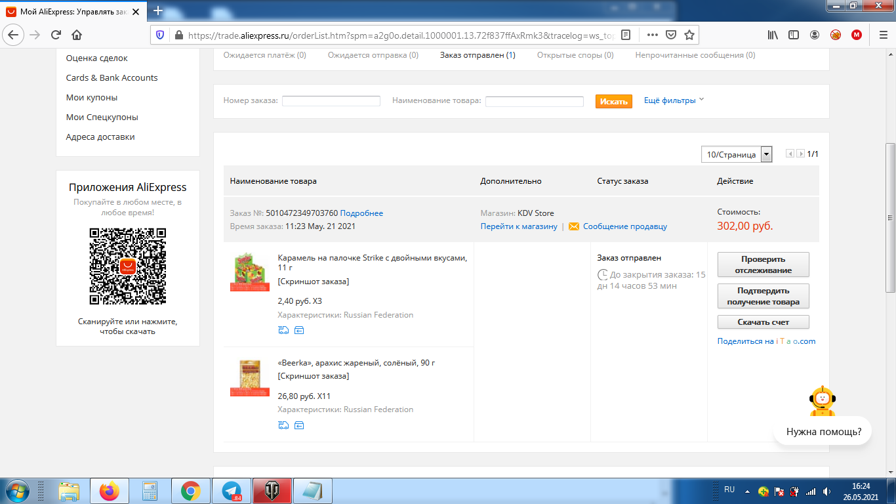Click the previous page arrow in pagination
896x504 pixels.
click(790, 154)
